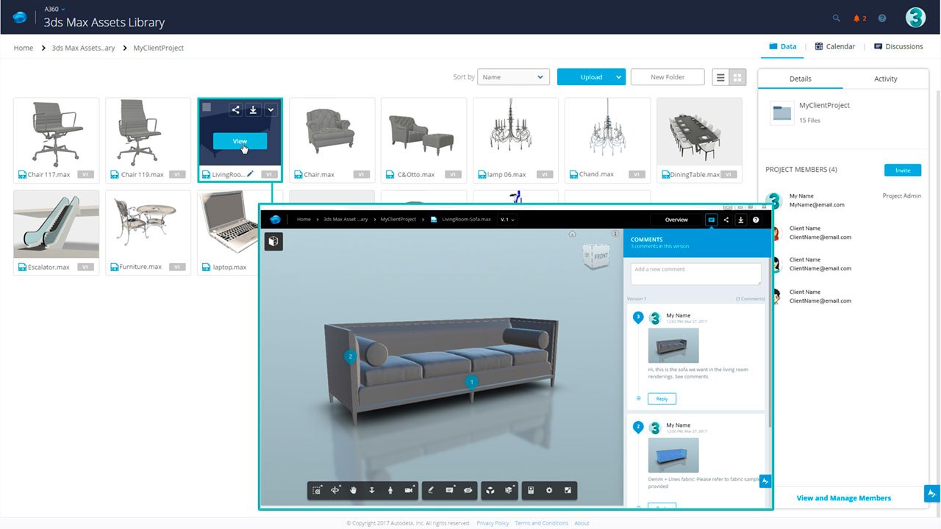
Task: Click the Add a new comment field
Action: [695, 273]
